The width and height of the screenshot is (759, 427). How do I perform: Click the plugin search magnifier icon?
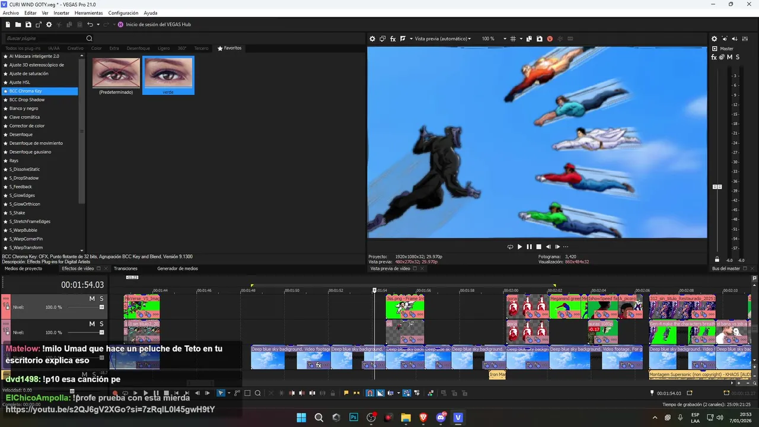pos(90,39)
